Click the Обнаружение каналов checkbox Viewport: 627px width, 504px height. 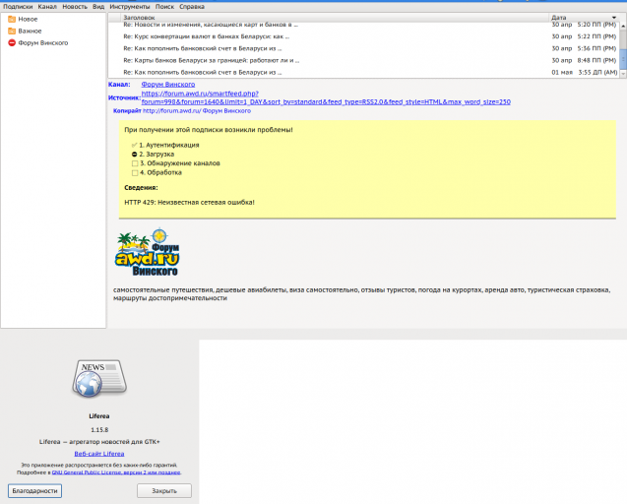[x=135, y=163]
